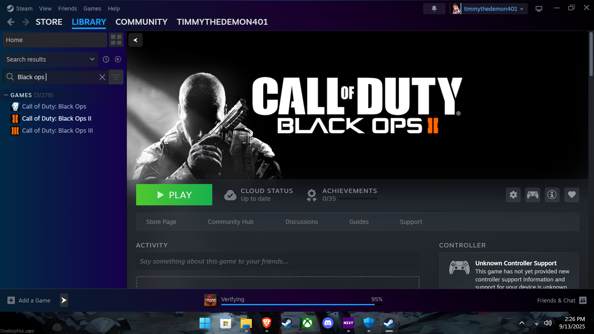Switch to collections grid view
The image size is (594, 334).
(x=116, y=40)
